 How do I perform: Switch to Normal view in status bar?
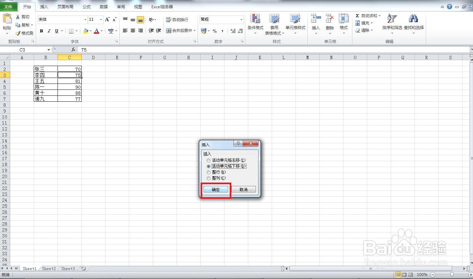coord(398,275)
